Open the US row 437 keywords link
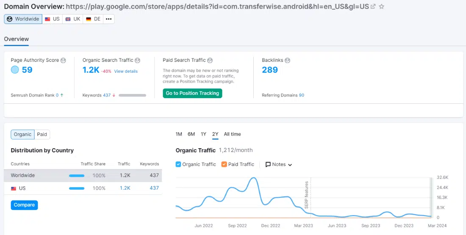466x235 pixels. click(x=154, y=188)
